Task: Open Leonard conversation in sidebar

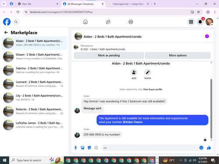Action: 34,84
